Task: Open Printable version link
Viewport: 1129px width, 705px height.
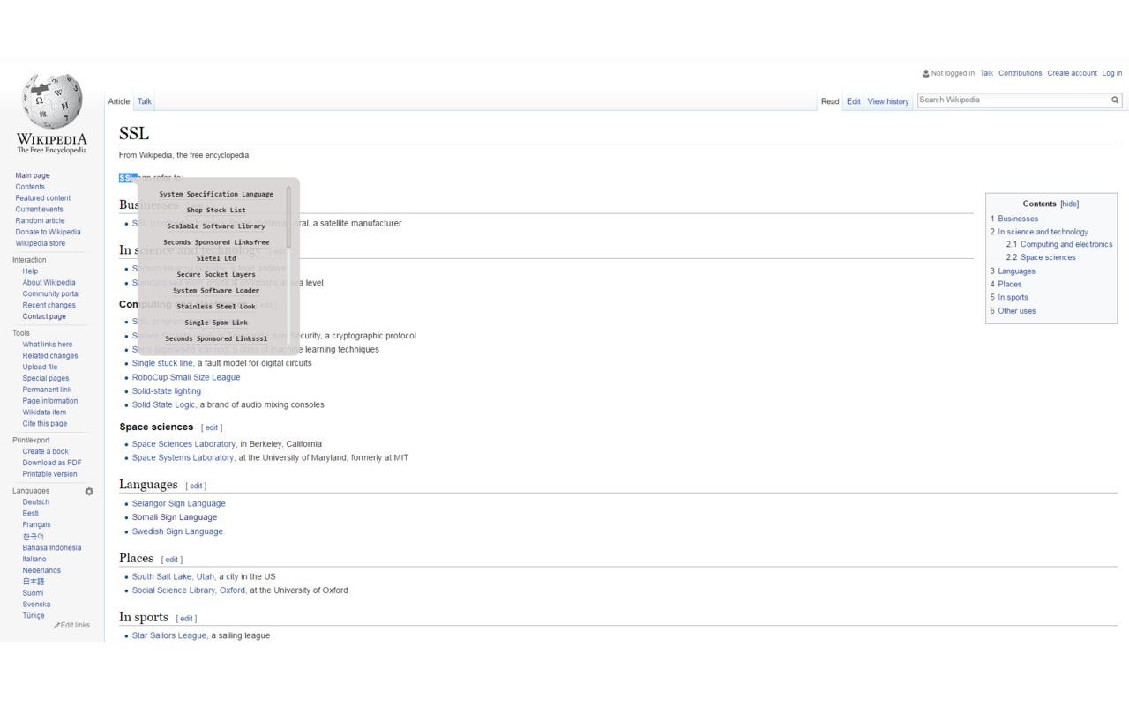Action: point(49,474)
